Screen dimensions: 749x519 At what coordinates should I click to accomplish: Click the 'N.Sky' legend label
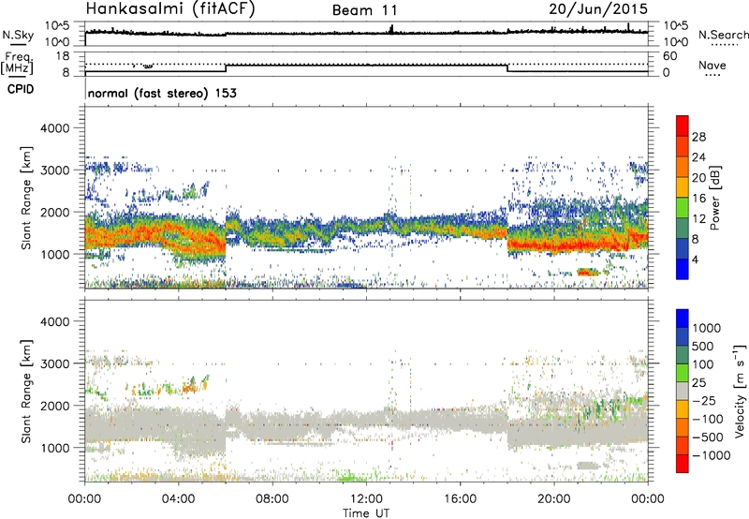click(18, 35)
